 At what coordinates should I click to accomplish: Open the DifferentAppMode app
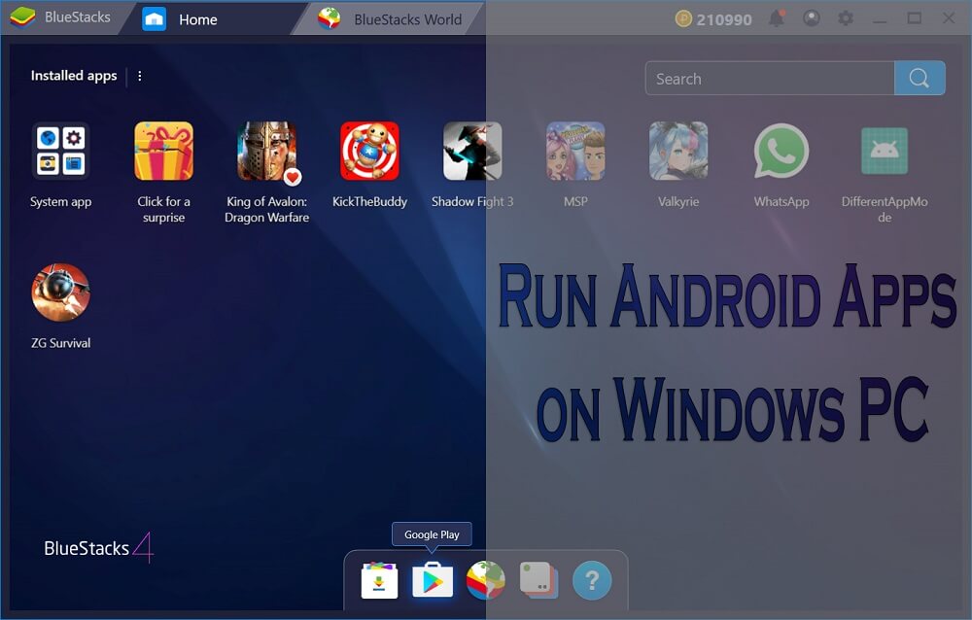pos(885,152)
